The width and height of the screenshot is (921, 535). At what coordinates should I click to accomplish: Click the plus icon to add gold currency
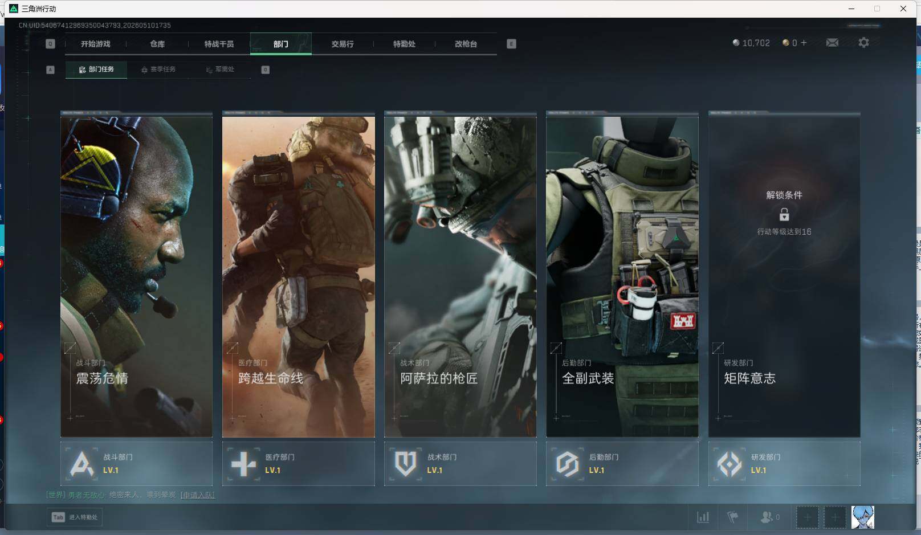tap(804, 43)
